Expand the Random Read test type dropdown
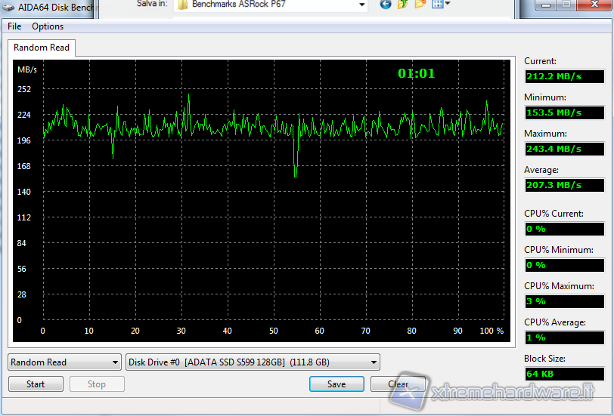 (x=114, y=362)
